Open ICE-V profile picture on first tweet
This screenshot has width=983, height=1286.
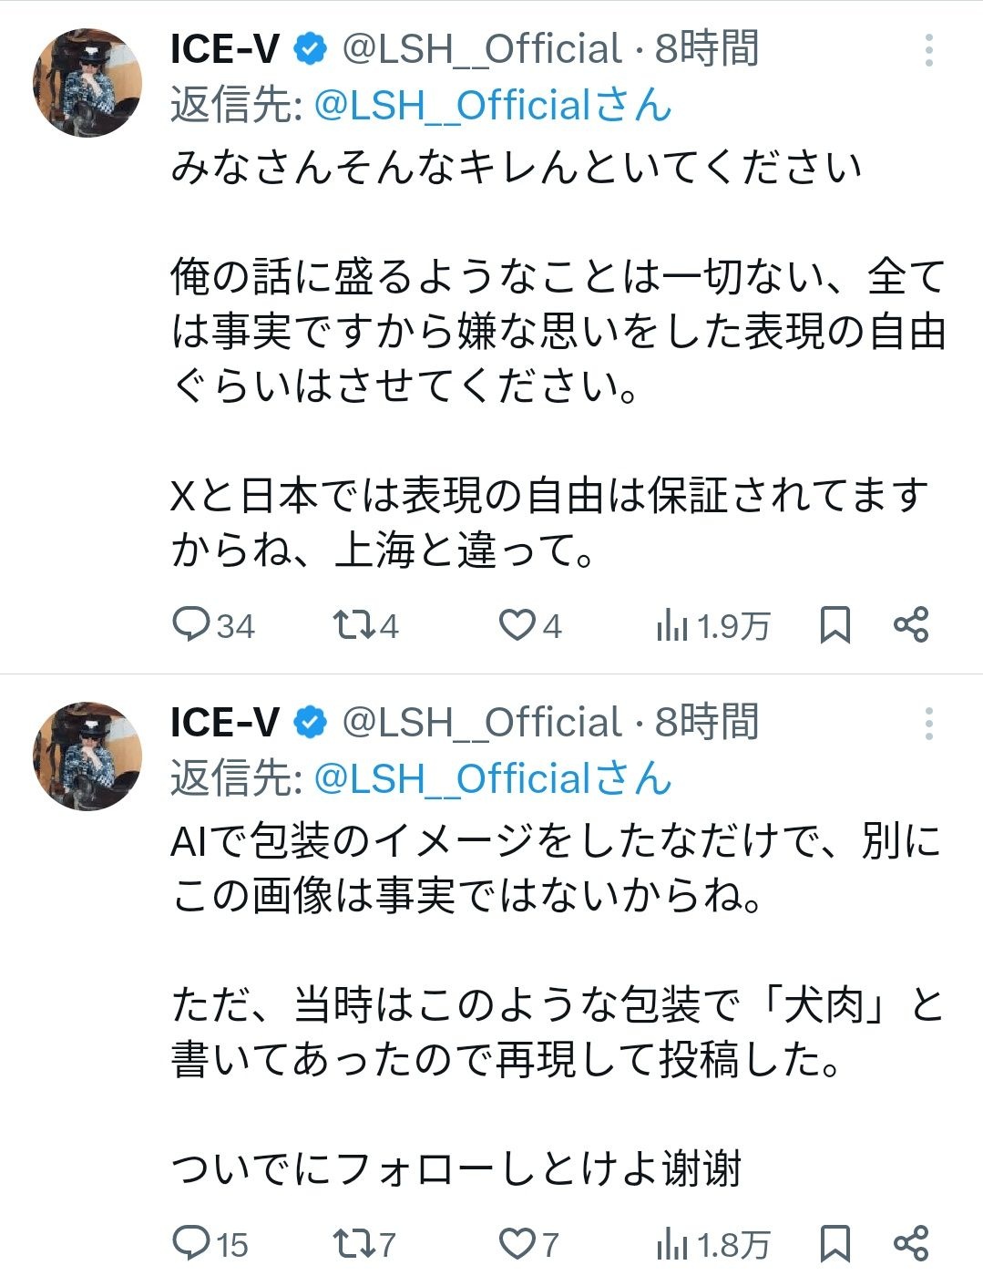pyautogui.click(x=87, y=83)
